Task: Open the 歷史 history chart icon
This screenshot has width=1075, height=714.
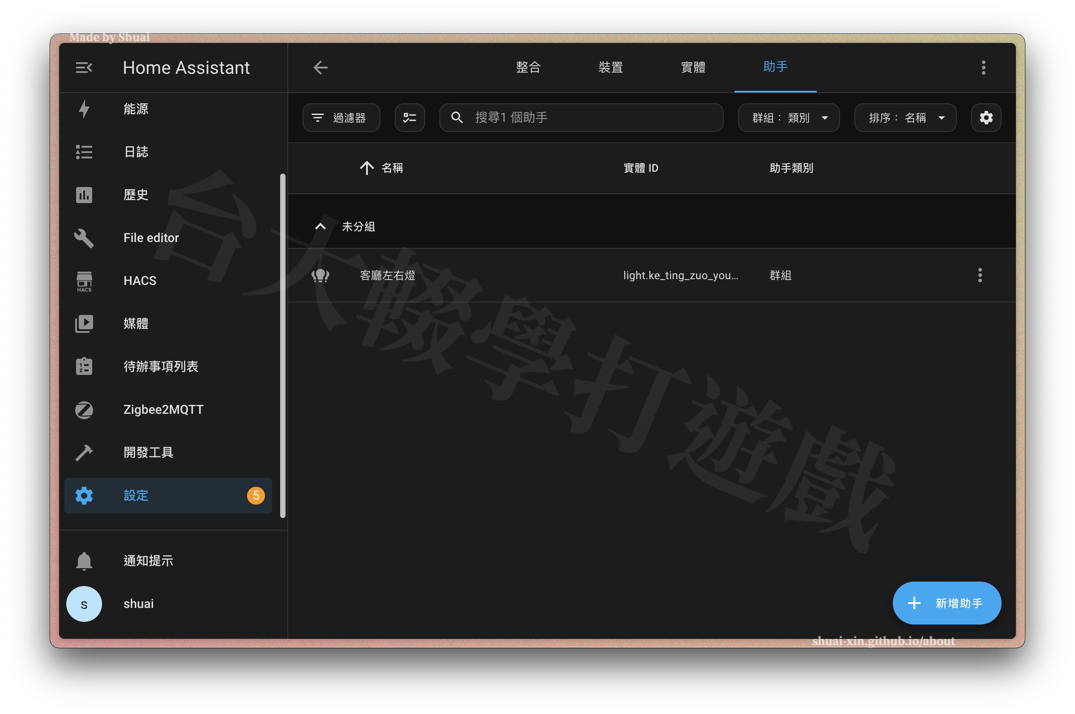Action: pos(84,195)
